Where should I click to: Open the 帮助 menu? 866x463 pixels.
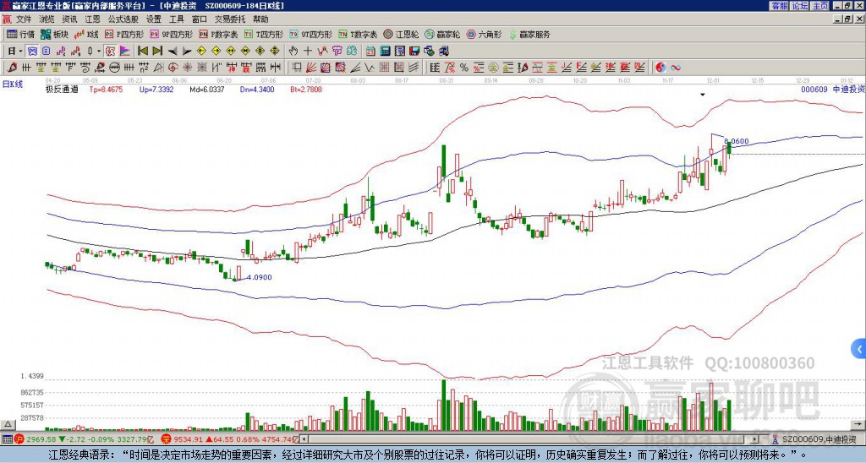click(260, 19)
